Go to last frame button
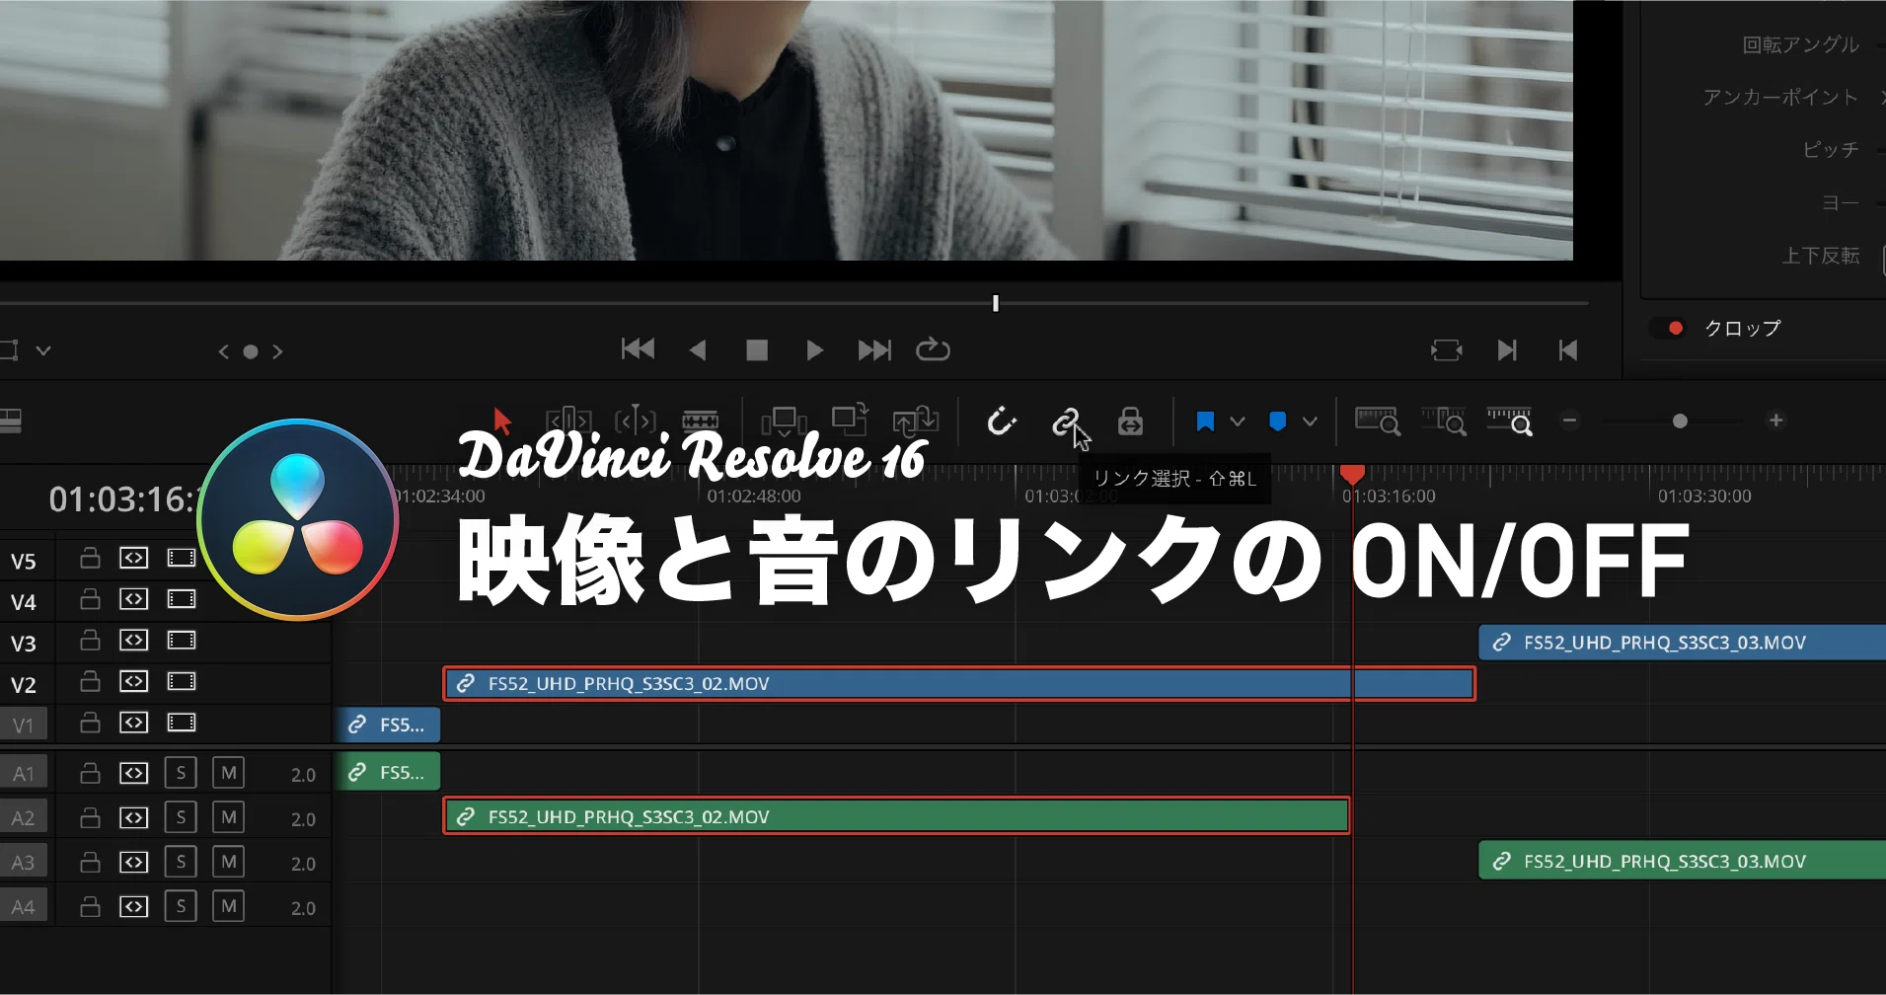The image size is (1886, 995). [x=874, y=350]
